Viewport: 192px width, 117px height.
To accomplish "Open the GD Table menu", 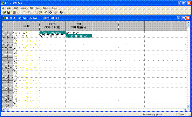I will 7,8.
